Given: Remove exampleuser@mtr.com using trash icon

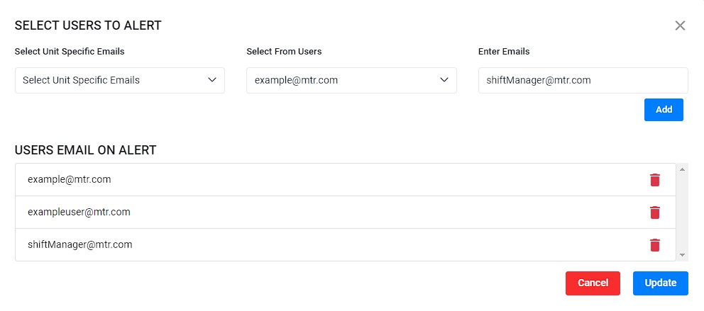Looking at the screenshot, I should pos(654,213).
